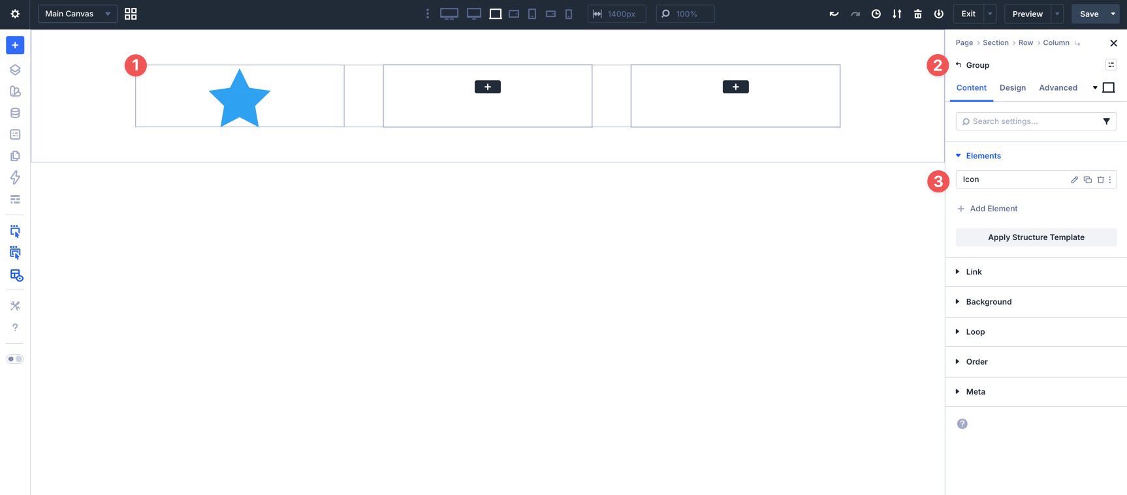This screenshot has width=1127, height=495.
Task: Go to Page in breadcrumb
Action: pos(964,43)
